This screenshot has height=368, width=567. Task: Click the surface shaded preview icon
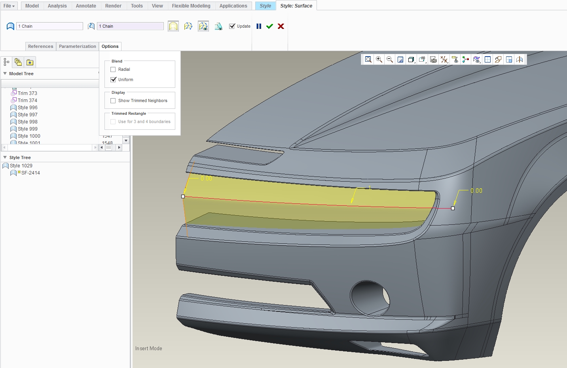tap(218, 26)
